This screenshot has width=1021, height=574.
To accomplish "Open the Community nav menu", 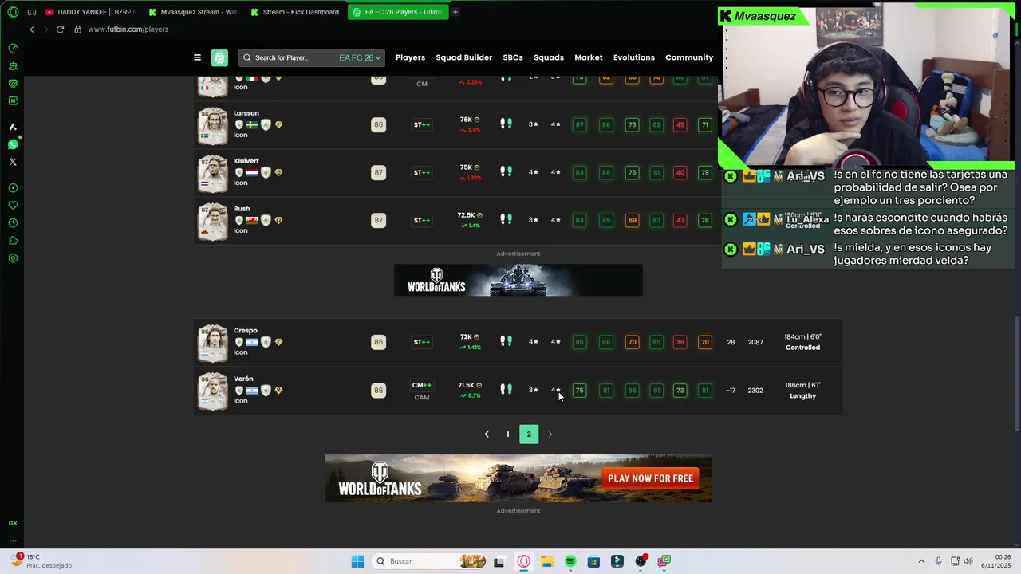I will [689, 57].
